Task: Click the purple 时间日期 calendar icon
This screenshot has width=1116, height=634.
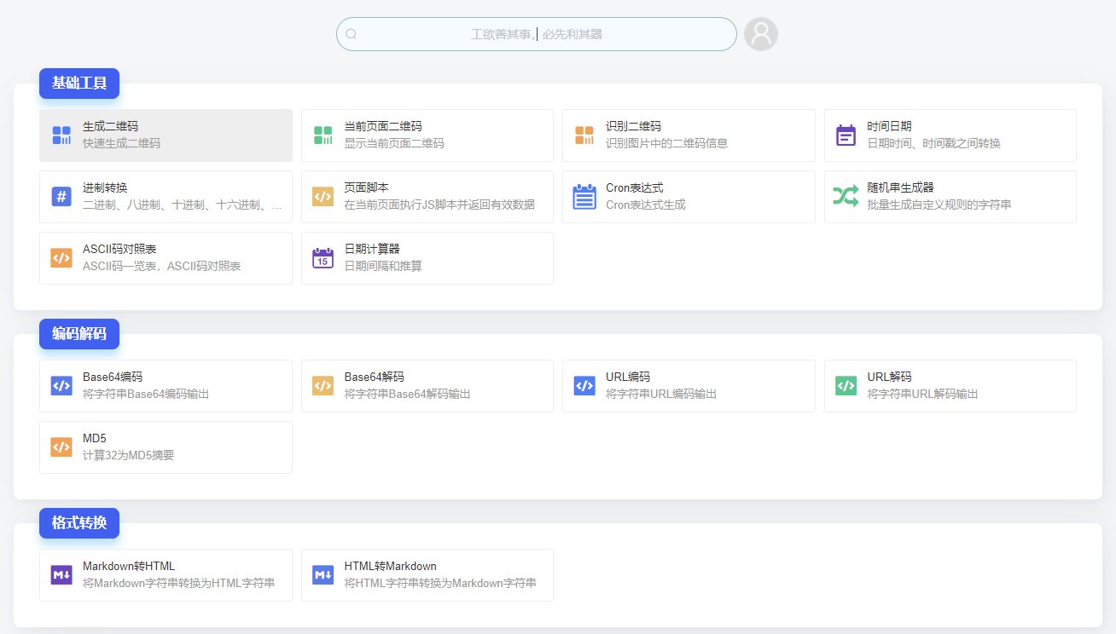Action: (846, 135)
